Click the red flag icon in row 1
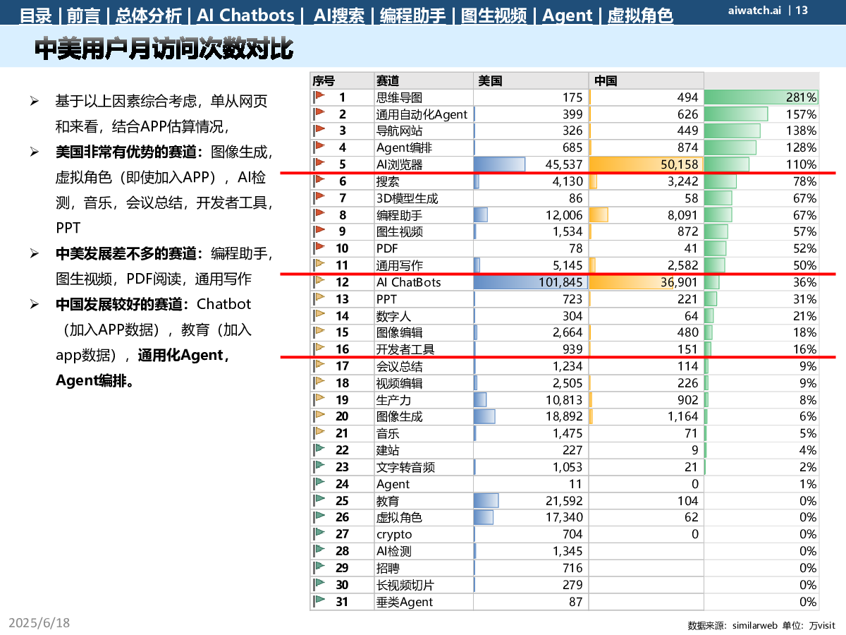The height and width of the screenshot is (635, 846). [x=319, y=96]
